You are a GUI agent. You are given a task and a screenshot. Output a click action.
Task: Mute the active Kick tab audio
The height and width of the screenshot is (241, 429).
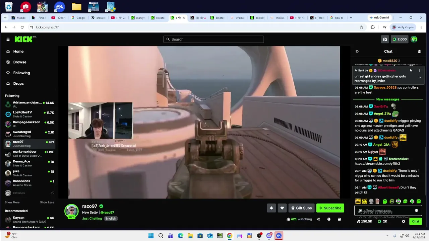click(x=179, y=18)
